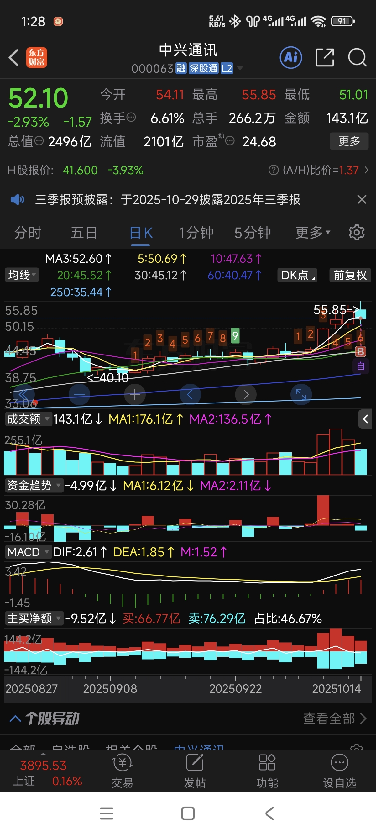Tap the 250:35.44 moving average label
The image size is (376, 837).
tap(81, 292)
